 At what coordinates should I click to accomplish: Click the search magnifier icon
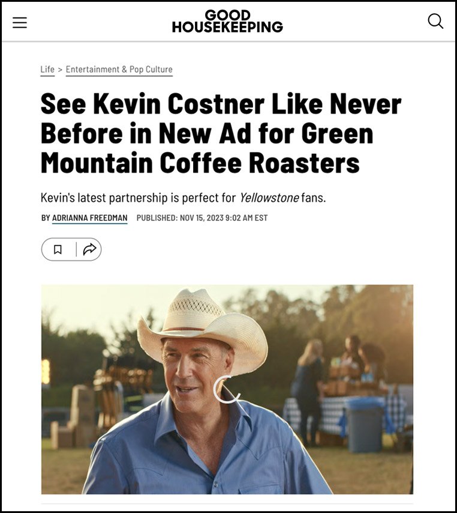[x=435, y=21]
